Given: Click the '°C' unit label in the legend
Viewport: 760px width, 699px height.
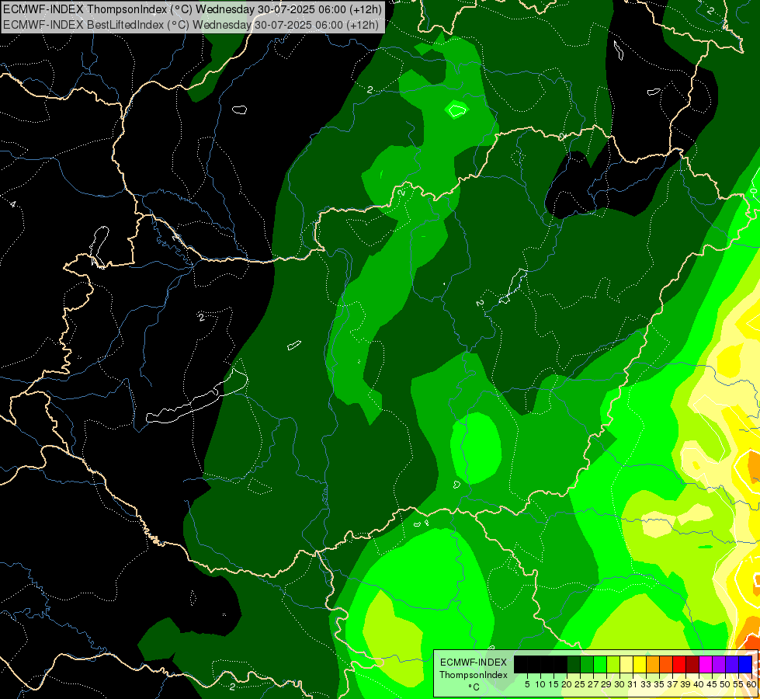Looking at the screenshot, I should (474, 687).
